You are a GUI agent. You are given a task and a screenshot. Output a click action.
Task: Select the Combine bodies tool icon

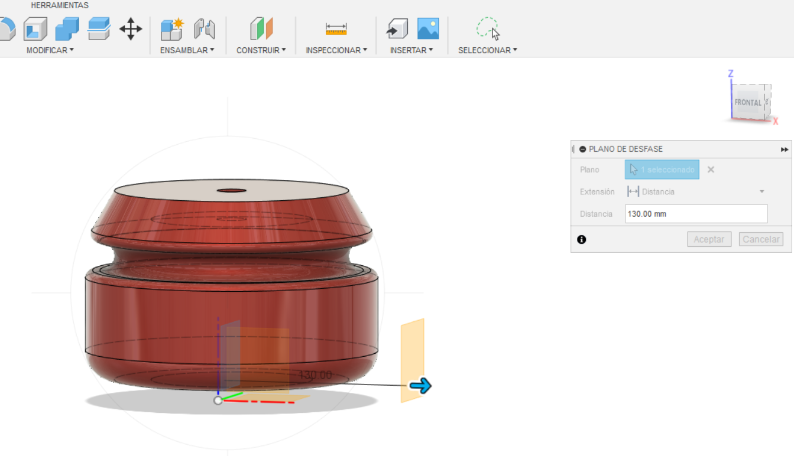[67, 28]
